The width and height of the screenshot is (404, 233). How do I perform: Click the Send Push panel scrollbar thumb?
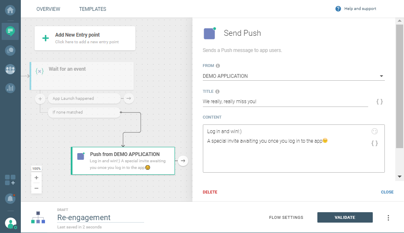point(399,87)
